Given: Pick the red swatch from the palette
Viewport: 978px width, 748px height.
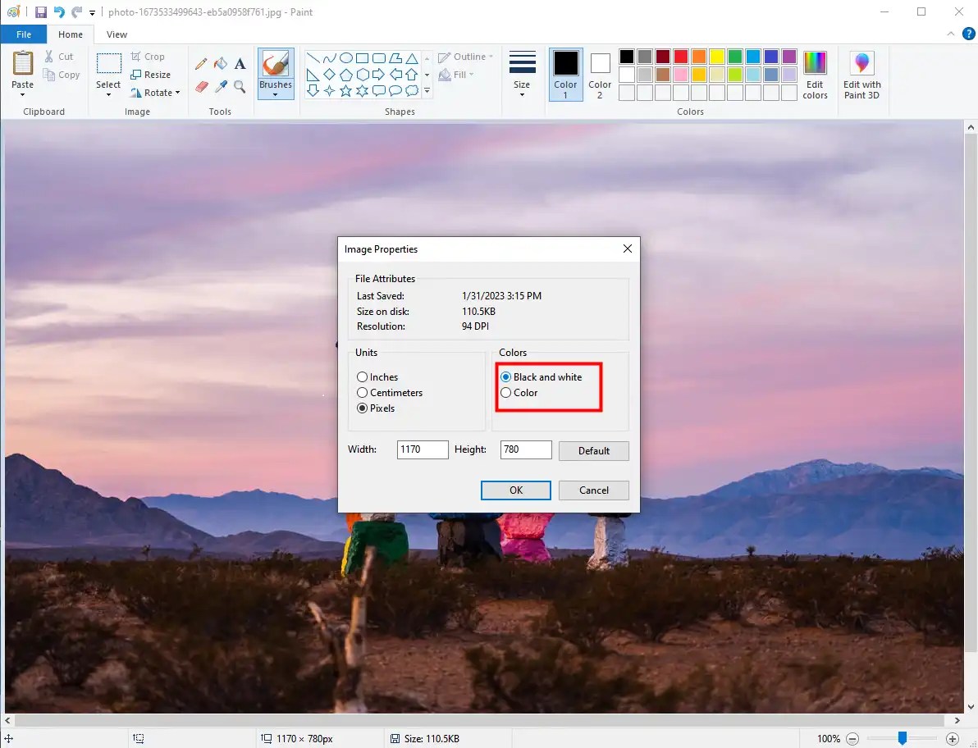Looking at the screenshot, I should click(x=679, y=56).
